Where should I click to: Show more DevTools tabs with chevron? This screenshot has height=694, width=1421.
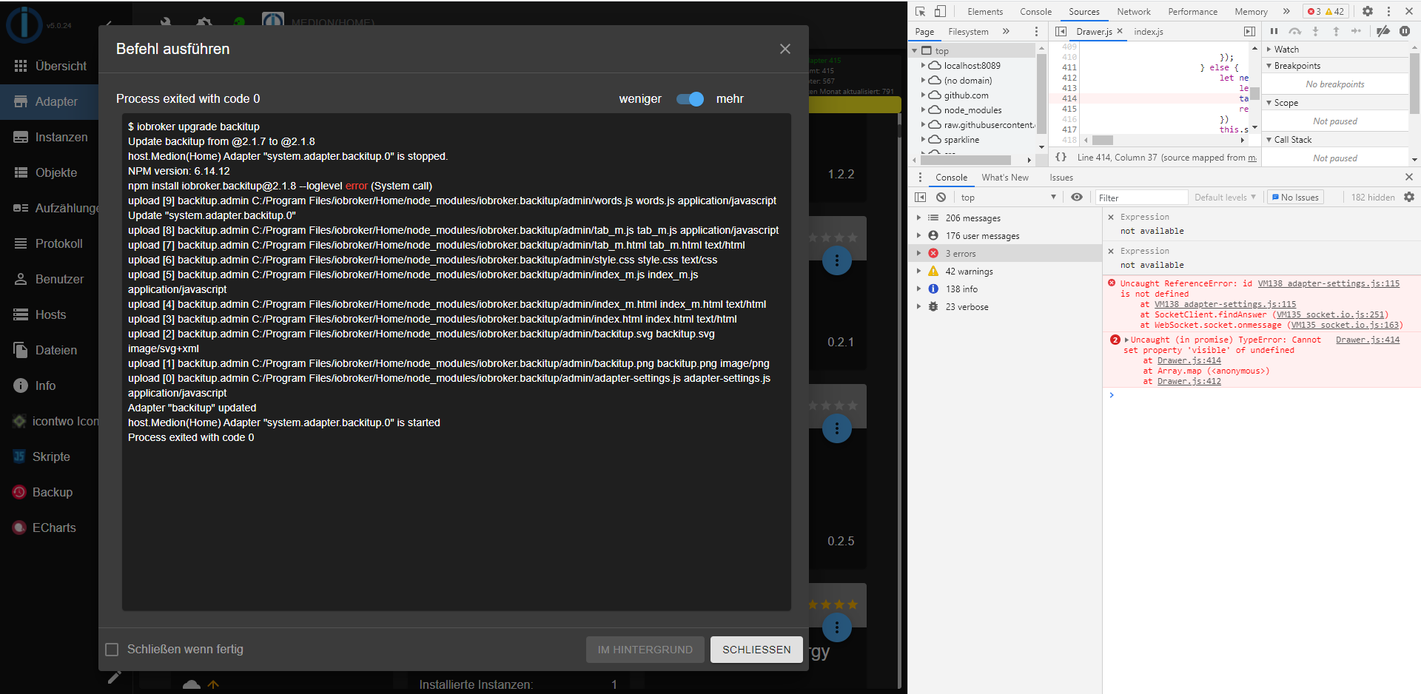point(1286,11)
